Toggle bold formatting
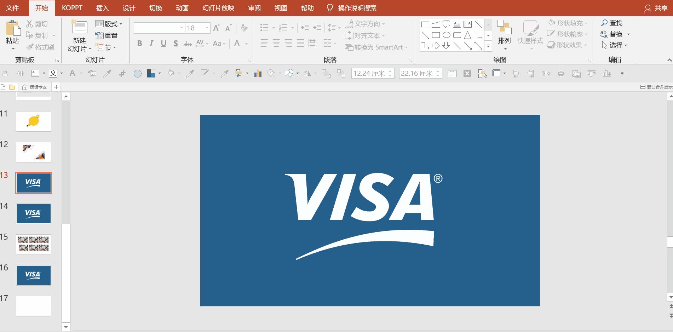Image resolution: width=673 pixels, height=332 pixels. (x=140, y=44)
